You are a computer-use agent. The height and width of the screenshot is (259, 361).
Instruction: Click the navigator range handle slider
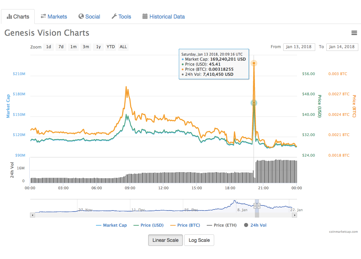click(x=257, y=206)
